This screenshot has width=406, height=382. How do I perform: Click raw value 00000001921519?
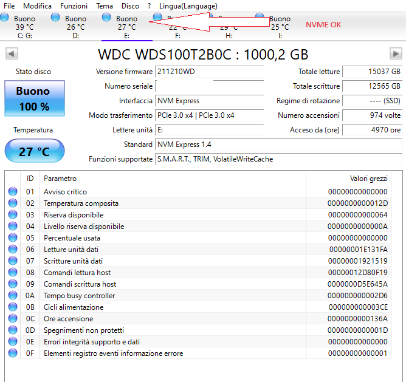pyautogui.click(x=358, y=261)
